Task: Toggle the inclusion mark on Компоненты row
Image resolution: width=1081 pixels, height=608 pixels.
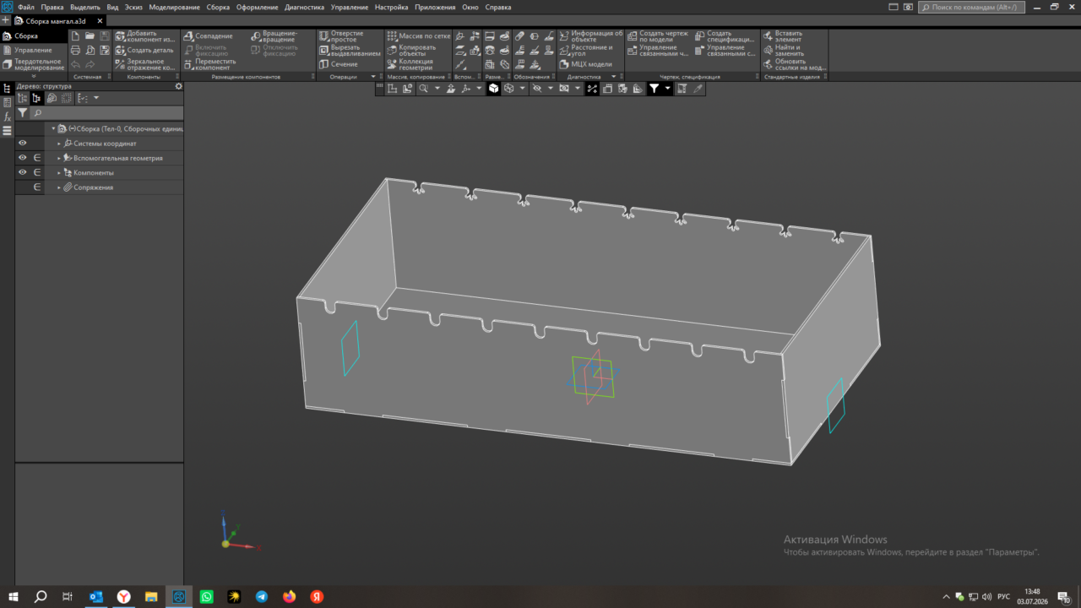Action: (x=37, y=172)
